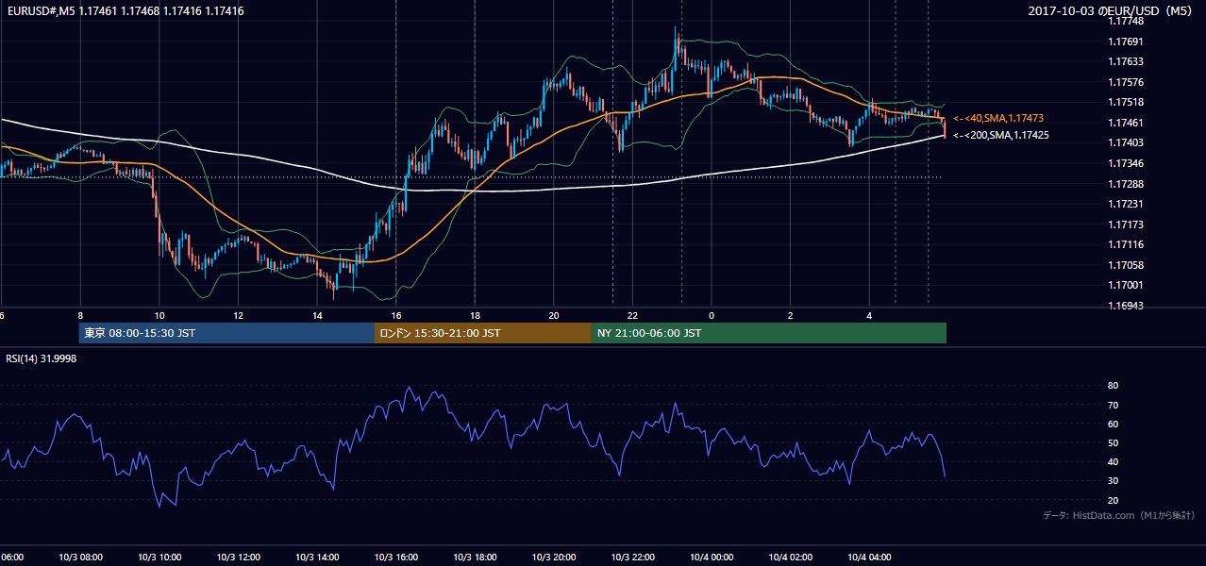Click price level 1.17691 on the axis
The width and height of the screenshot is (1206, 566).
pyautogui.click(x=1126, y=42)
